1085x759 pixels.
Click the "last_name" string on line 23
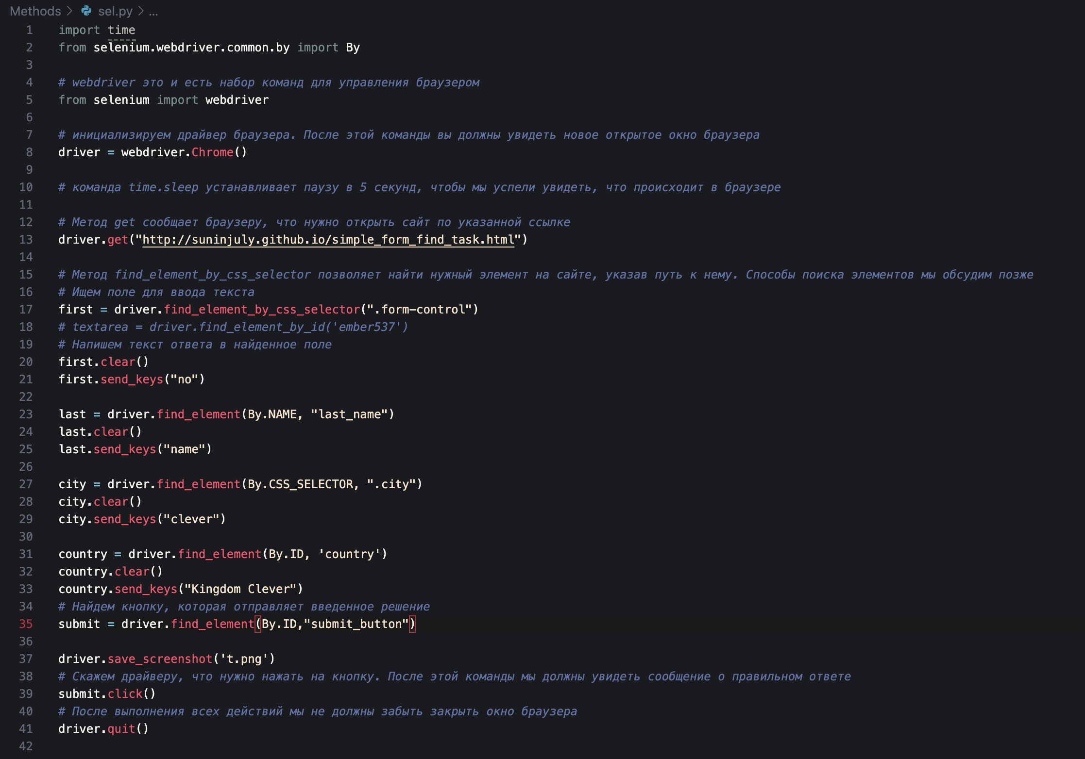point(349,414)
